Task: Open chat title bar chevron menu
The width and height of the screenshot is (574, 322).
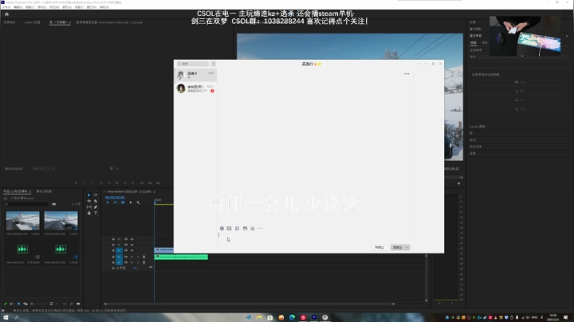Action: click(x=419, y=64)
